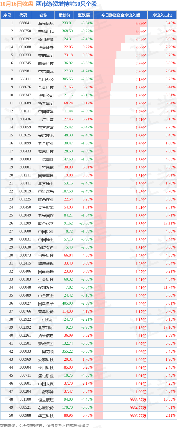This screenshot has width=177, height=428.
Task: Click stock name 闻泰科技
Action: point(46,63)
